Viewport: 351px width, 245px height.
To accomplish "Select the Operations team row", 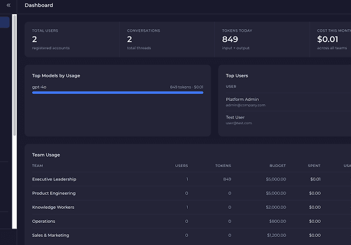I will pyautogui.click(x=191, y=221).
